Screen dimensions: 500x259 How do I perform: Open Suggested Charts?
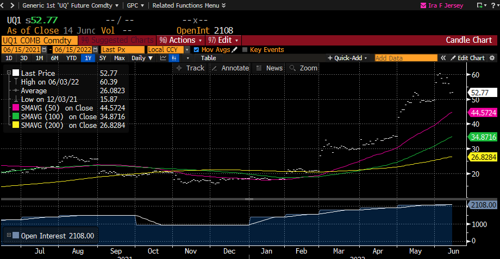click(x=117, y=40)
